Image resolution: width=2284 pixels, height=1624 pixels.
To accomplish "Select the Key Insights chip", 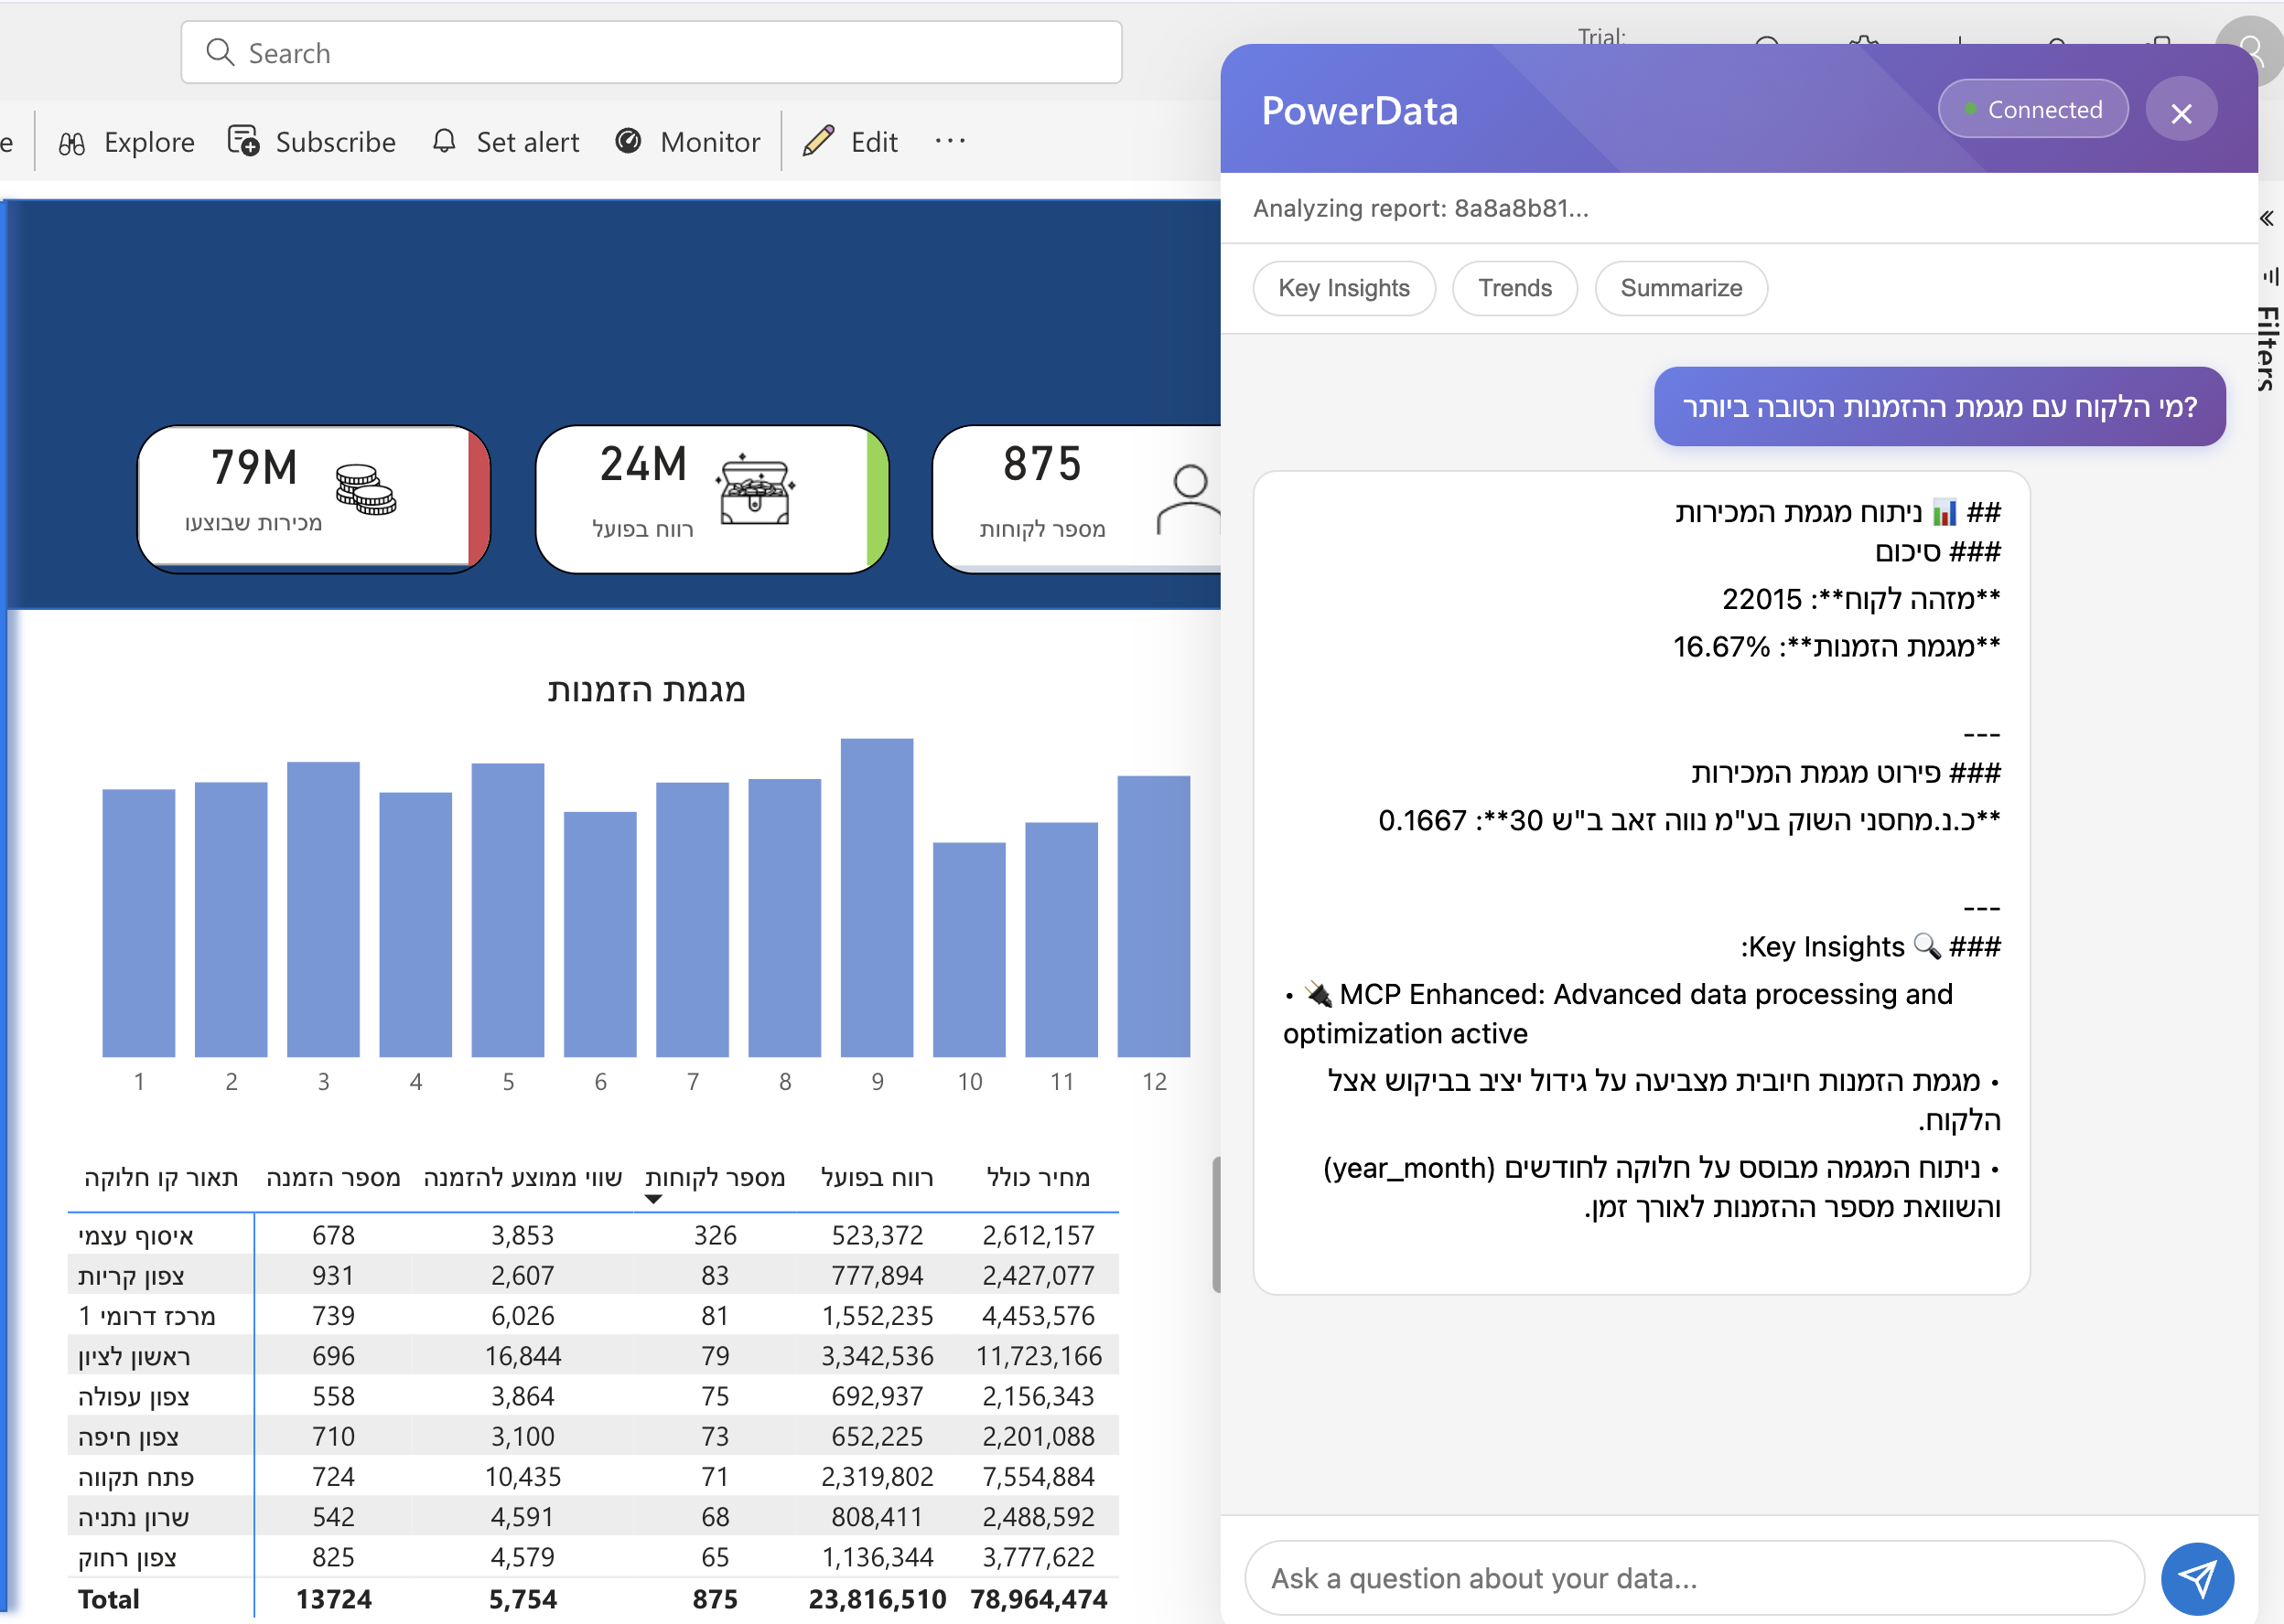I will pos(1343,288).
